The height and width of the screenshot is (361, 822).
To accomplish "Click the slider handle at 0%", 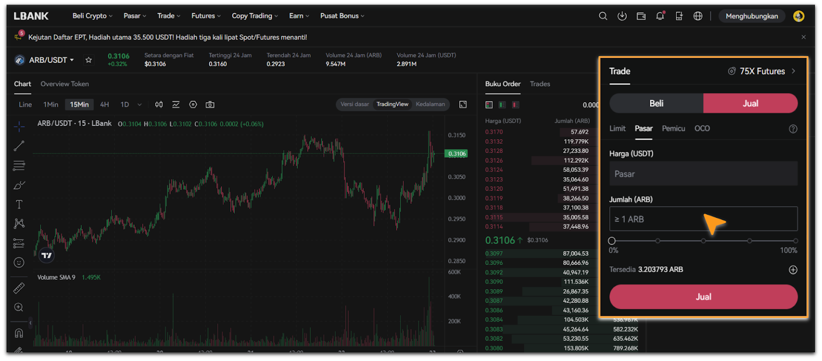I will 611,241.
